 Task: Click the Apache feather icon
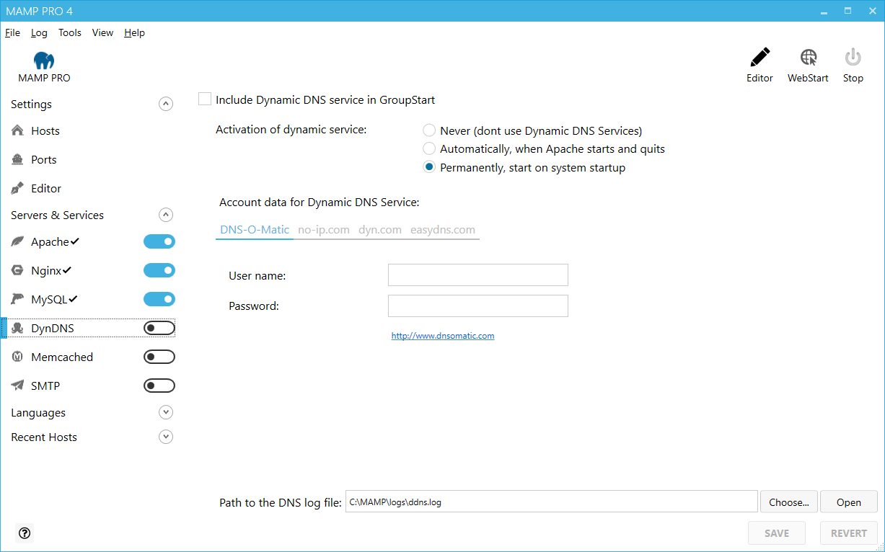pos(18,241)
